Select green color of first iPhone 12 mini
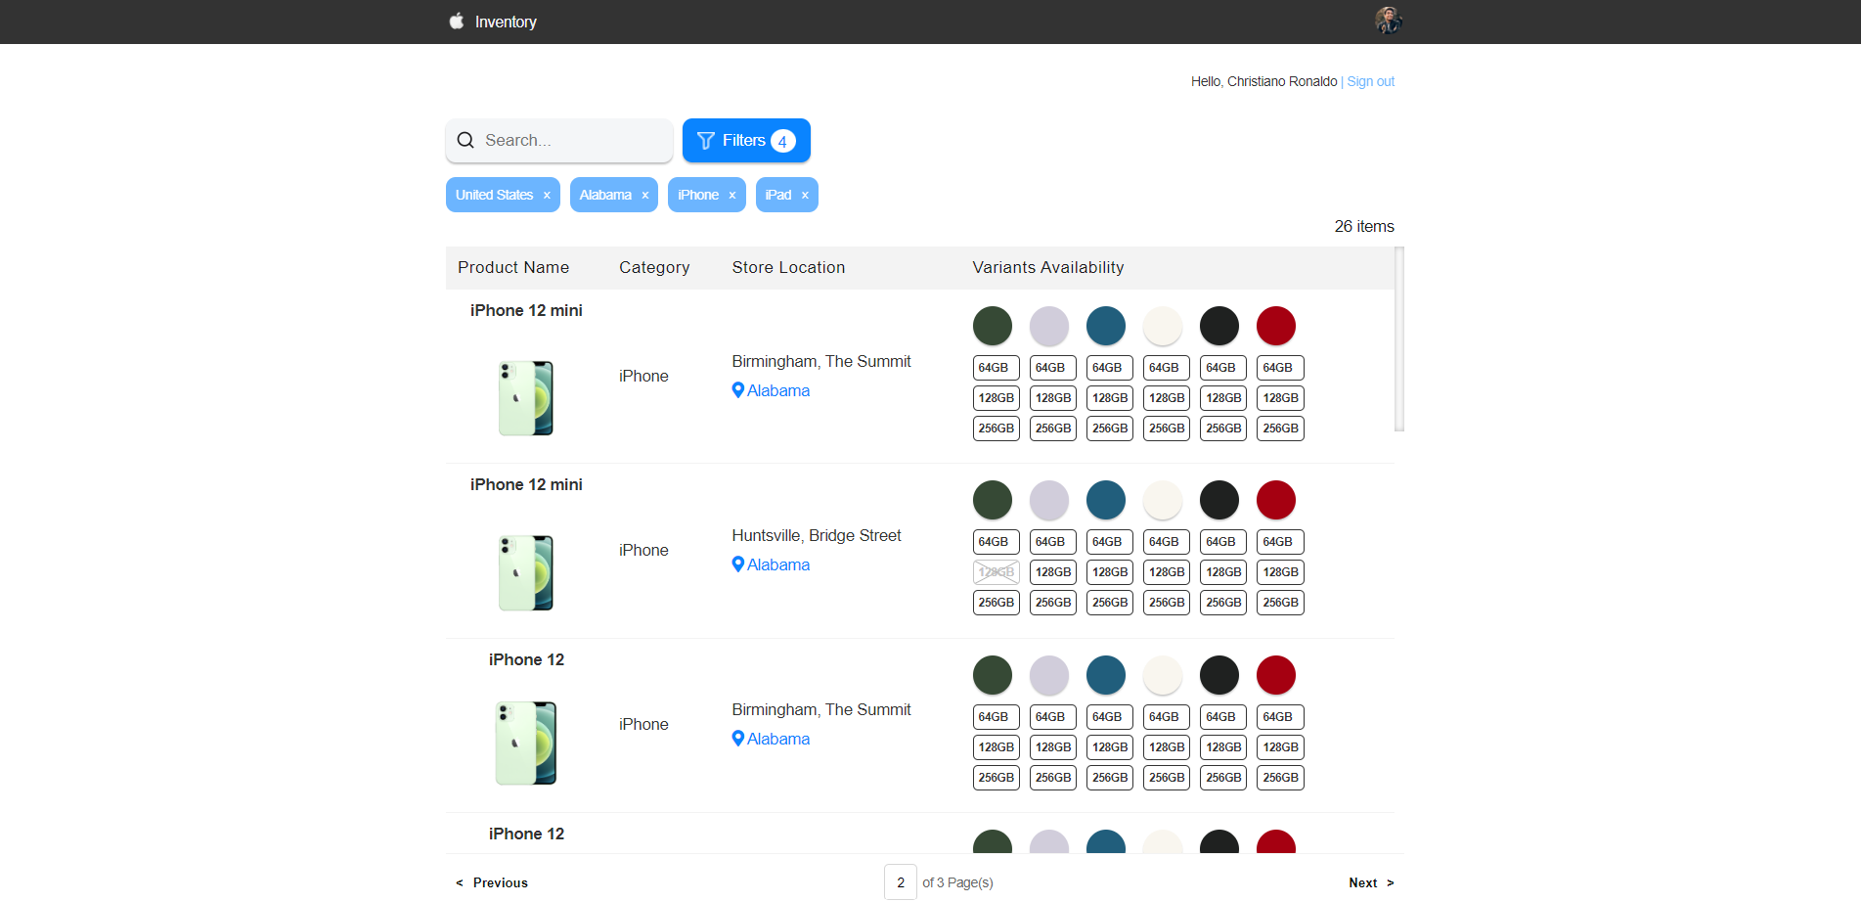The width and height of the screenshot is (1861, 902). 993,326
